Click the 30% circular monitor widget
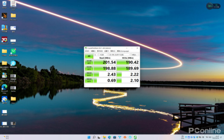This screenshot has width=224, height=140. (x=210, y=6)
